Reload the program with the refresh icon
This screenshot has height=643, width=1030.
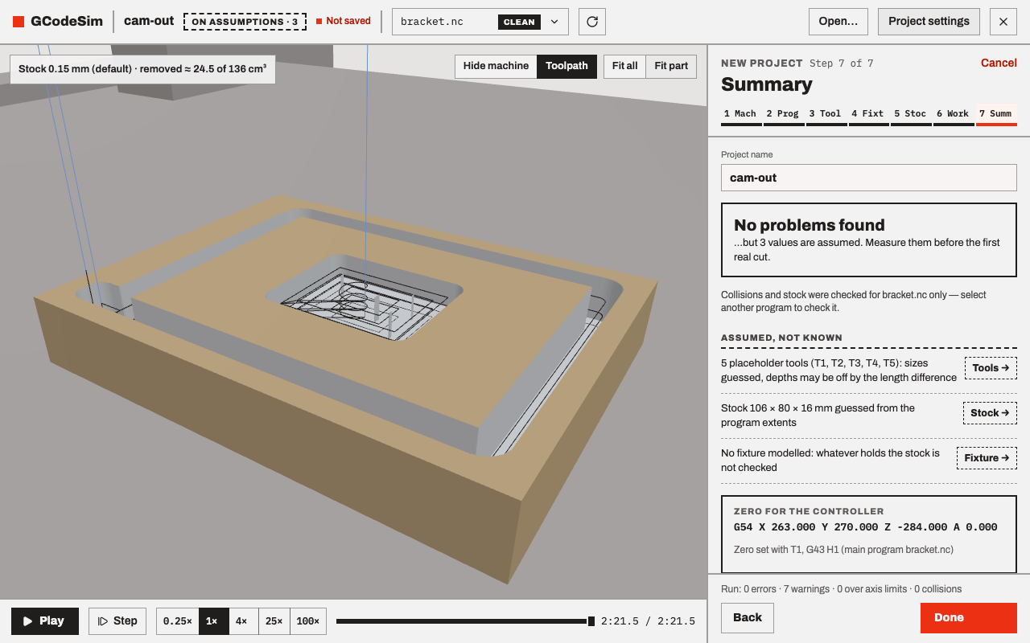click(592, 22)
